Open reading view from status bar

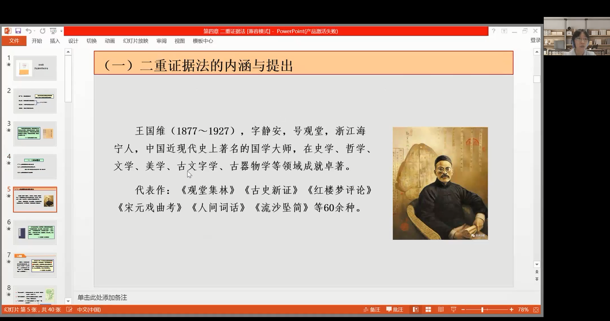click(441, 310)
